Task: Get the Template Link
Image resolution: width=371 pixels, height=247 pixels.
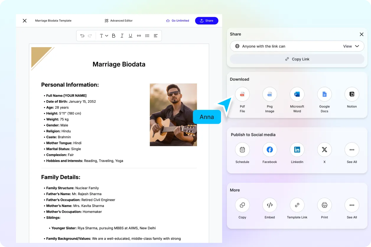Action: pos(297,205)
